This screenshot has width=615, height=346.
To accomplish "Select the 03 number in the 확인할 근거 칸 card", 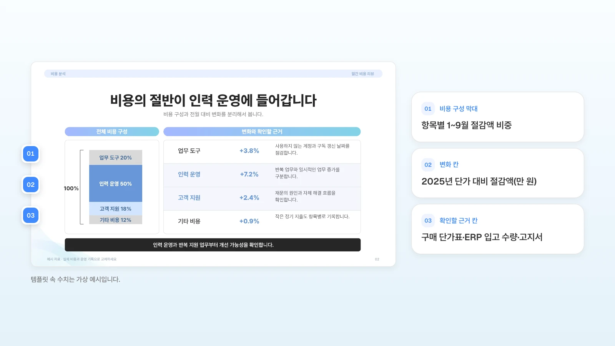I will [428, 221].
